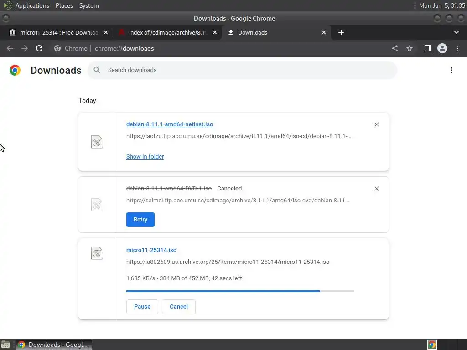Select the Downloads tab
Image resolution: width=467 pixels, height=350 pixels.
pos(276,32)
